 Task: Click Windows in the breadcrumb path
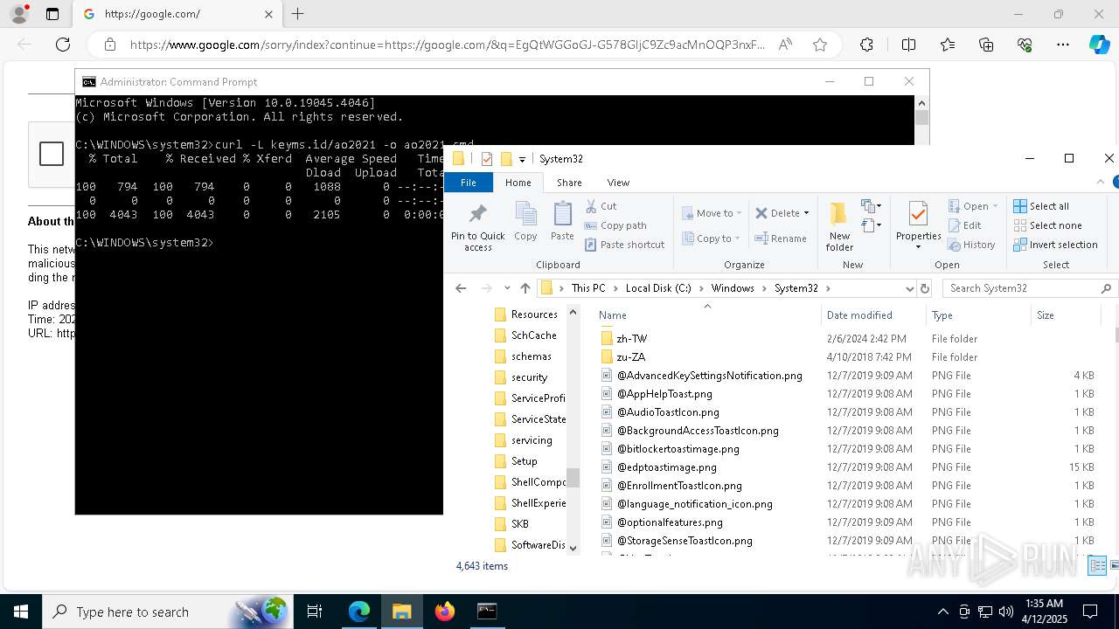coord(733,288)
